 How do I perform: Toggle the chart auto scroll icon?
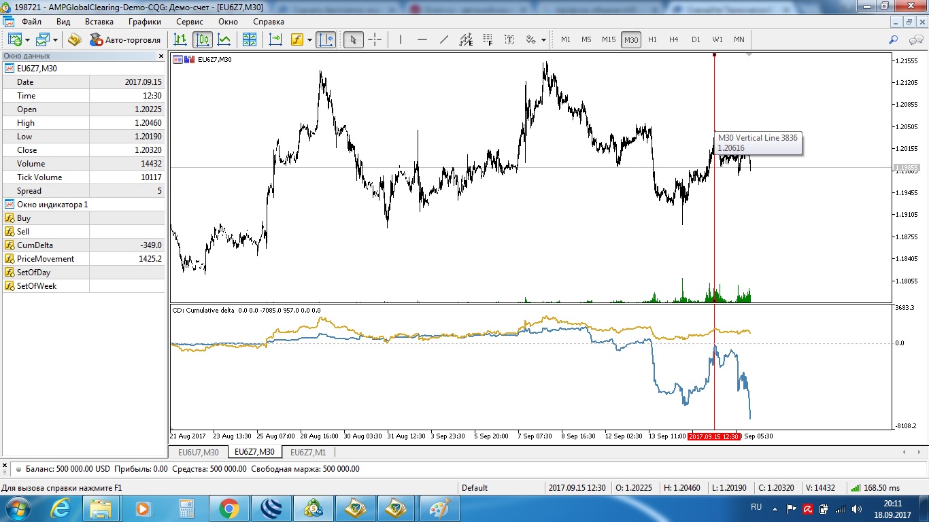click(275, 39)
